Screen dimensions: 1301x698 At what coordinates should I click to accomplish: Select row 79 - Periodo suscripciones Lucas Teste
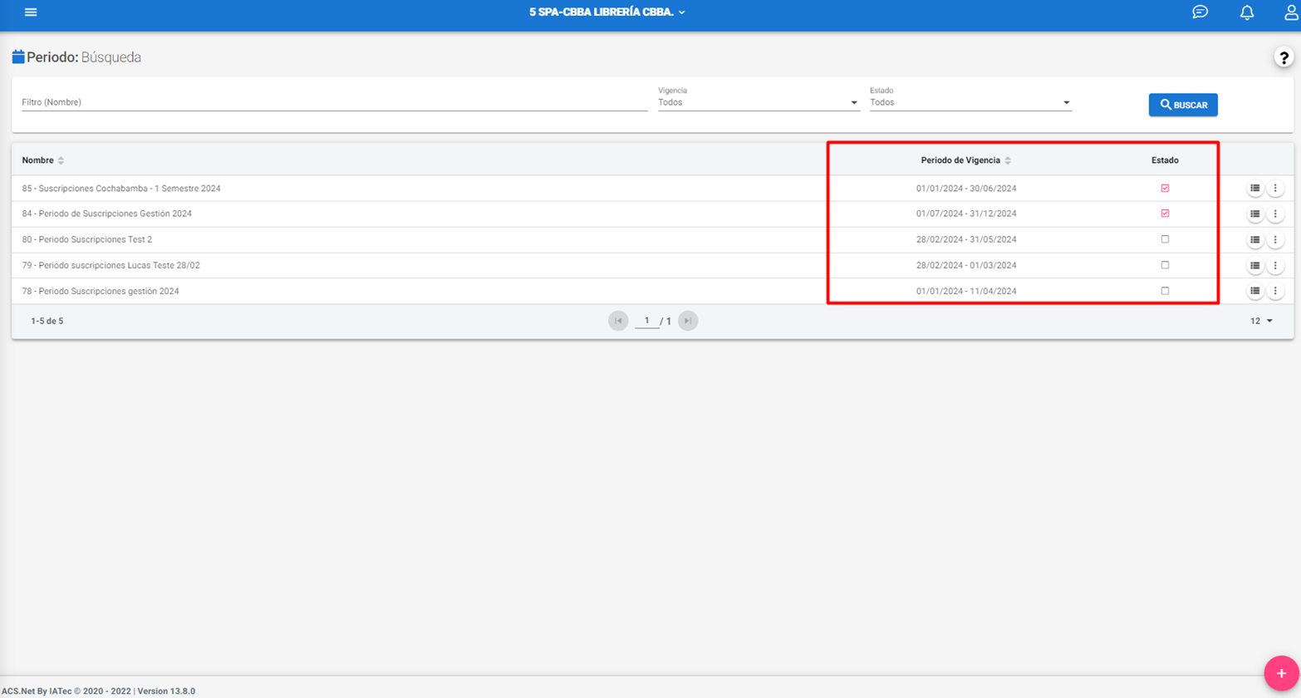[111, 265]
